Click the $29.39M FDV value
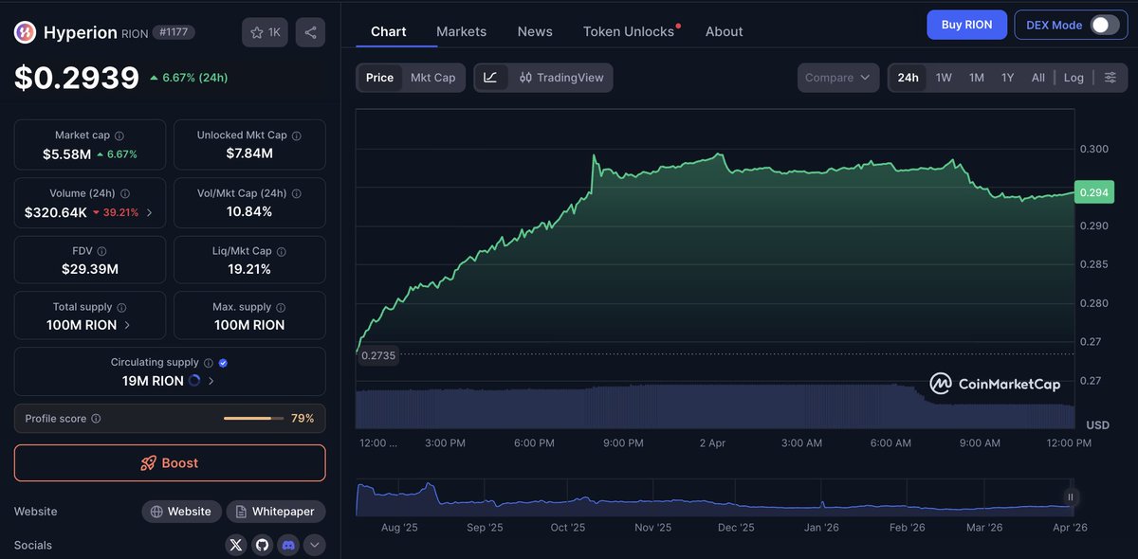The width and height of the screenshot is (1138, 559). click(x=90, y=269)
